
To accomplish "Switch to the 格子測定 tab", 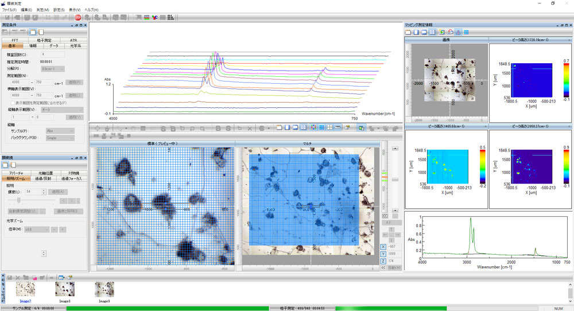I will pyautogui.click(x=45, y=40).
